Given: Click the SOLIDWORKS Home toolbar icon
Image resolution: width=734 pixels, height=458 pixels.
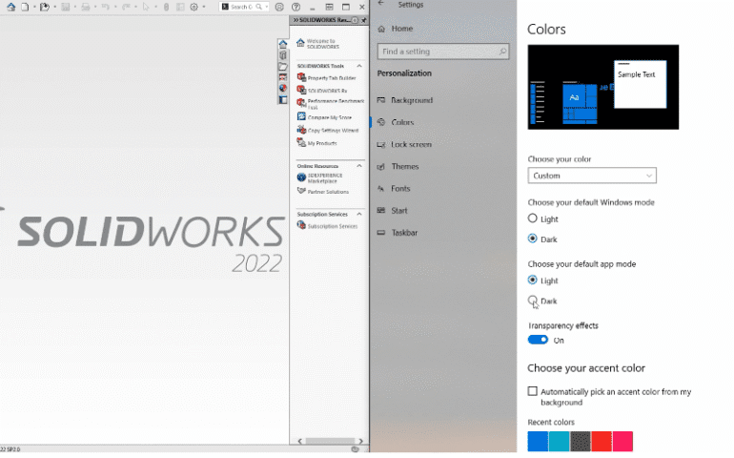Looking at the screenshot, I should [10, 7].
